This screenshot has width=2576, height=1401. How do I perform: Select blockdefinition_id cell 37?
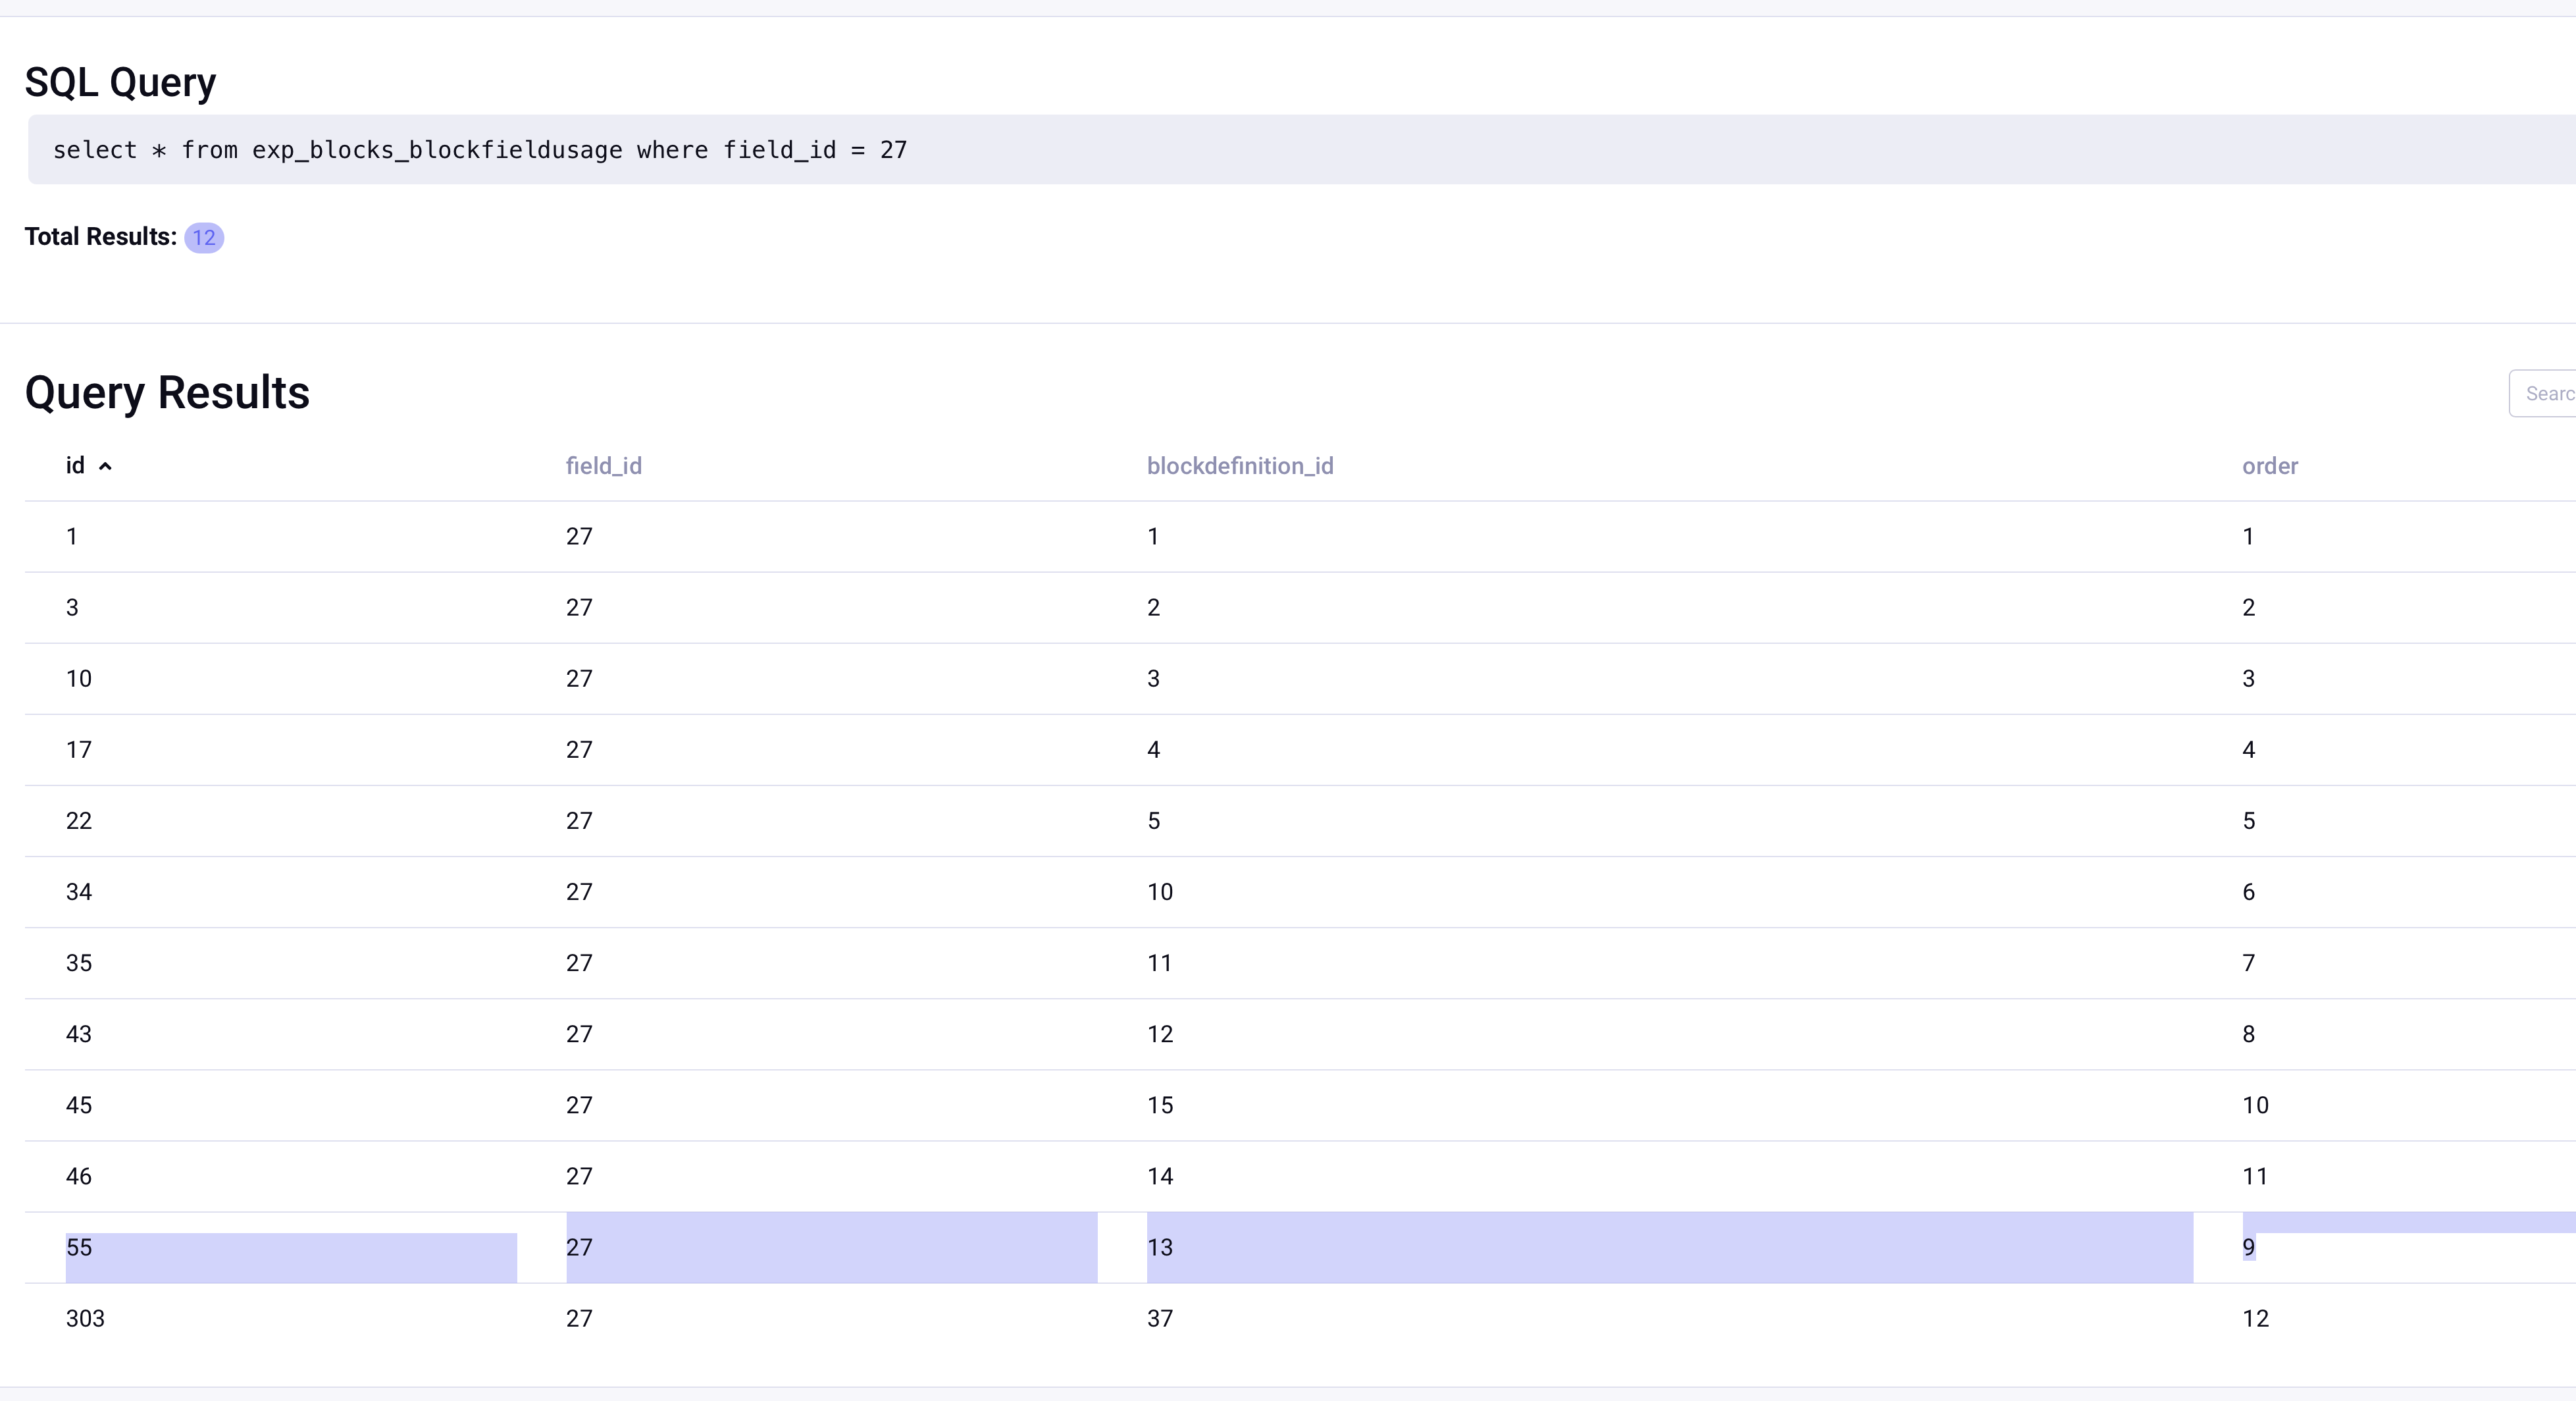[1160, 1318]
